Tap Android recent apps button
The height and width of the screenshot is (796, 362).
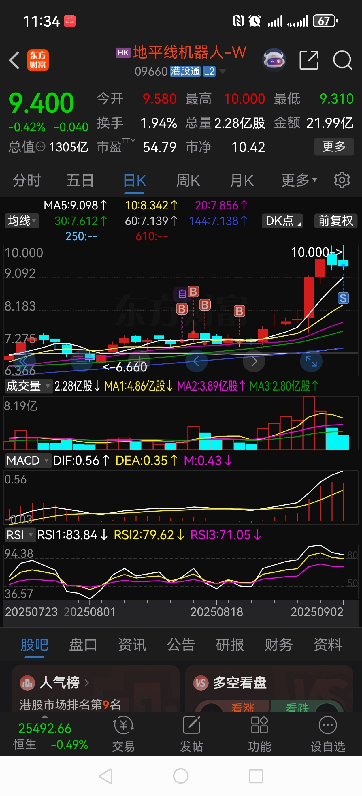click(256, 776)
